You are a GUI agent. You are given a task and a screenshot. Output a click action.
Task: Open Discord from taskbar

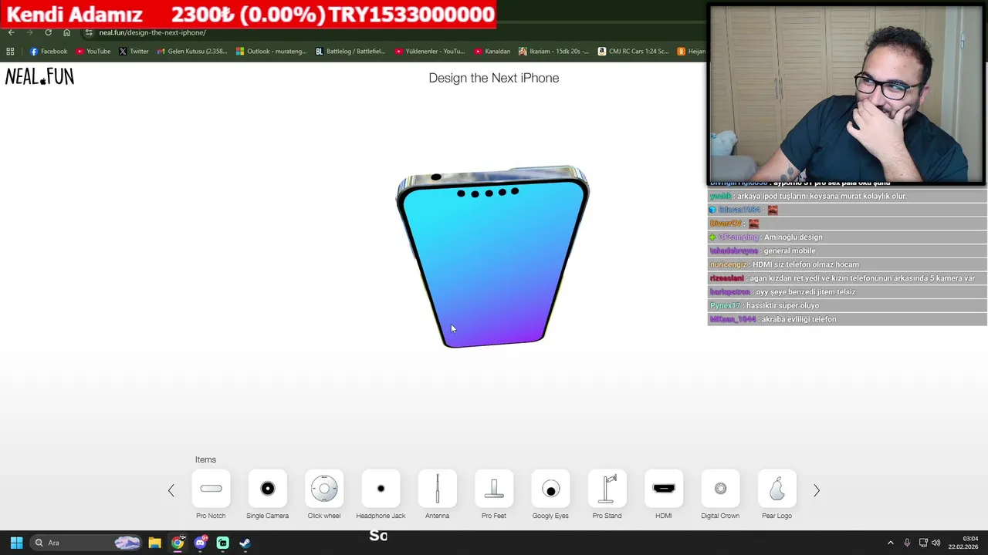[x=201, y=543]
